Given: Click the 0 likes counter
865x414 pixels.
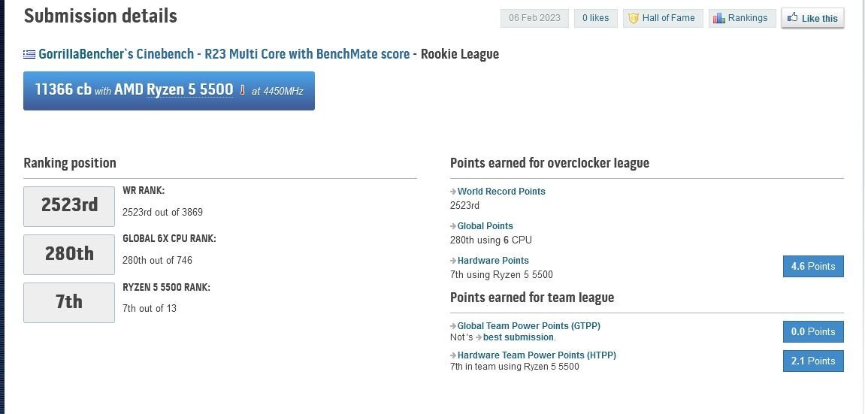Looking at the screenshot, I should point(596,18).
